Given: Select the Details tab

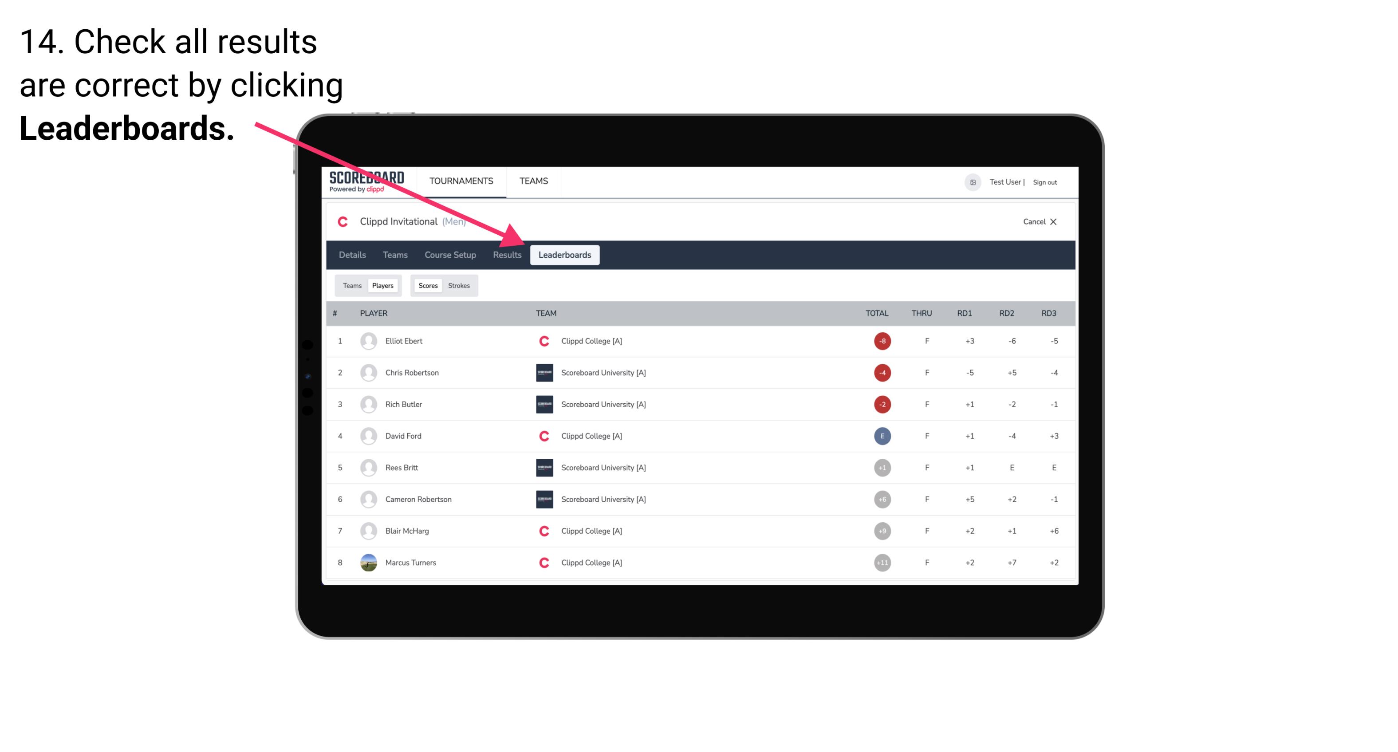Looking at the screenshot, I should tap(352, 256).
